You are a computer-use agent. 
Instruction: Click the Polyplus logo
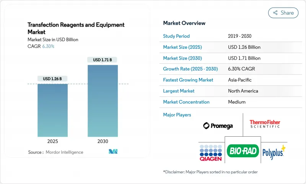pyautogui.click(x=274, y=152)
